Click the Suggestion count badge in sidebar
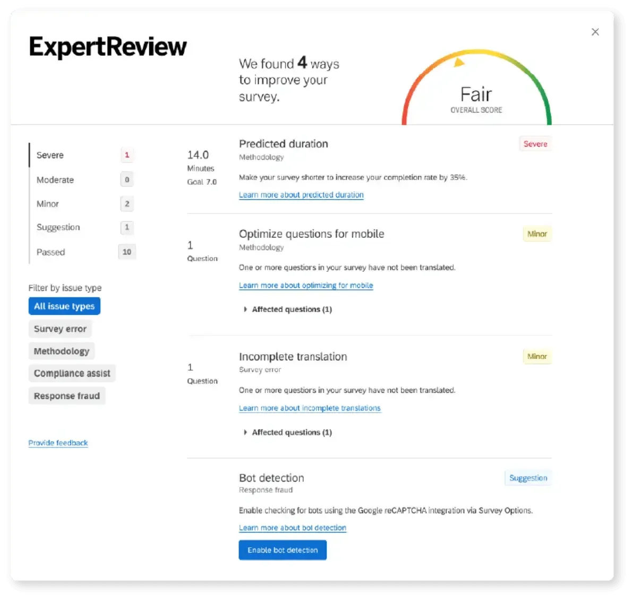 [127, 227]
